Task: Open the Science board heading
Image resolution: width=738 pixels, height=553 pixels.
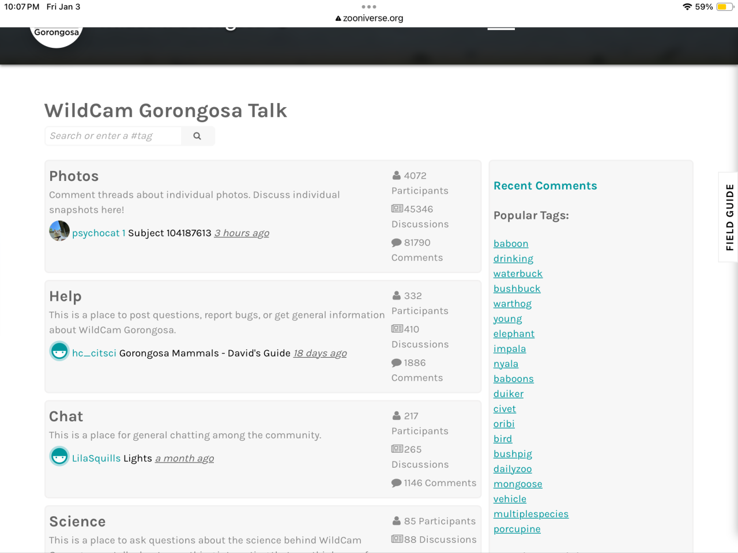Action: 77,521
